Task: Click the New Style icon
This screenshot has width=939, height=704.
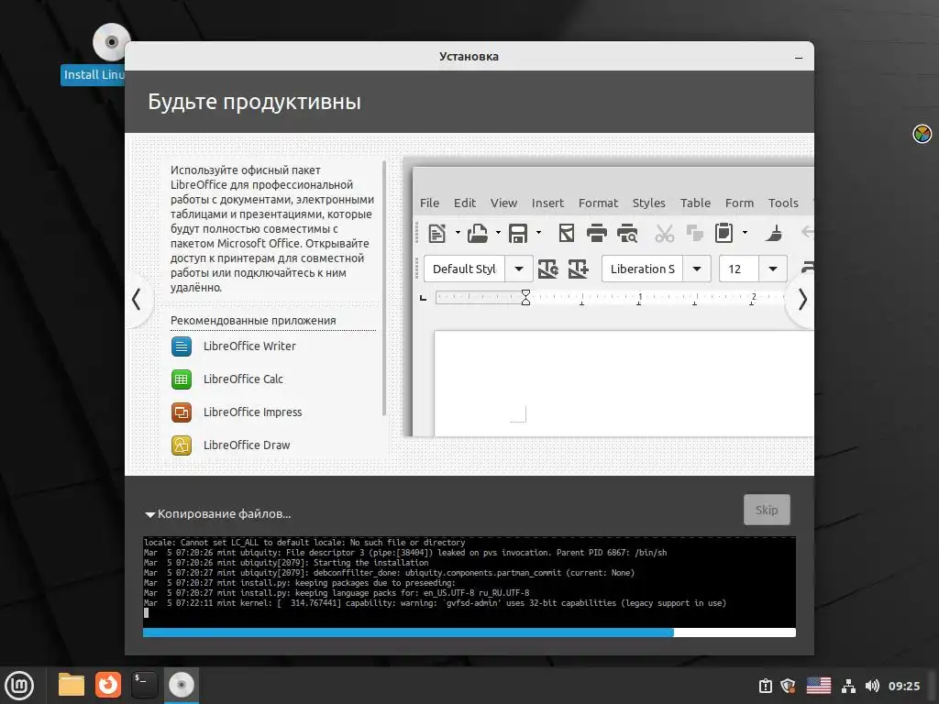Action: pos(578,269)
